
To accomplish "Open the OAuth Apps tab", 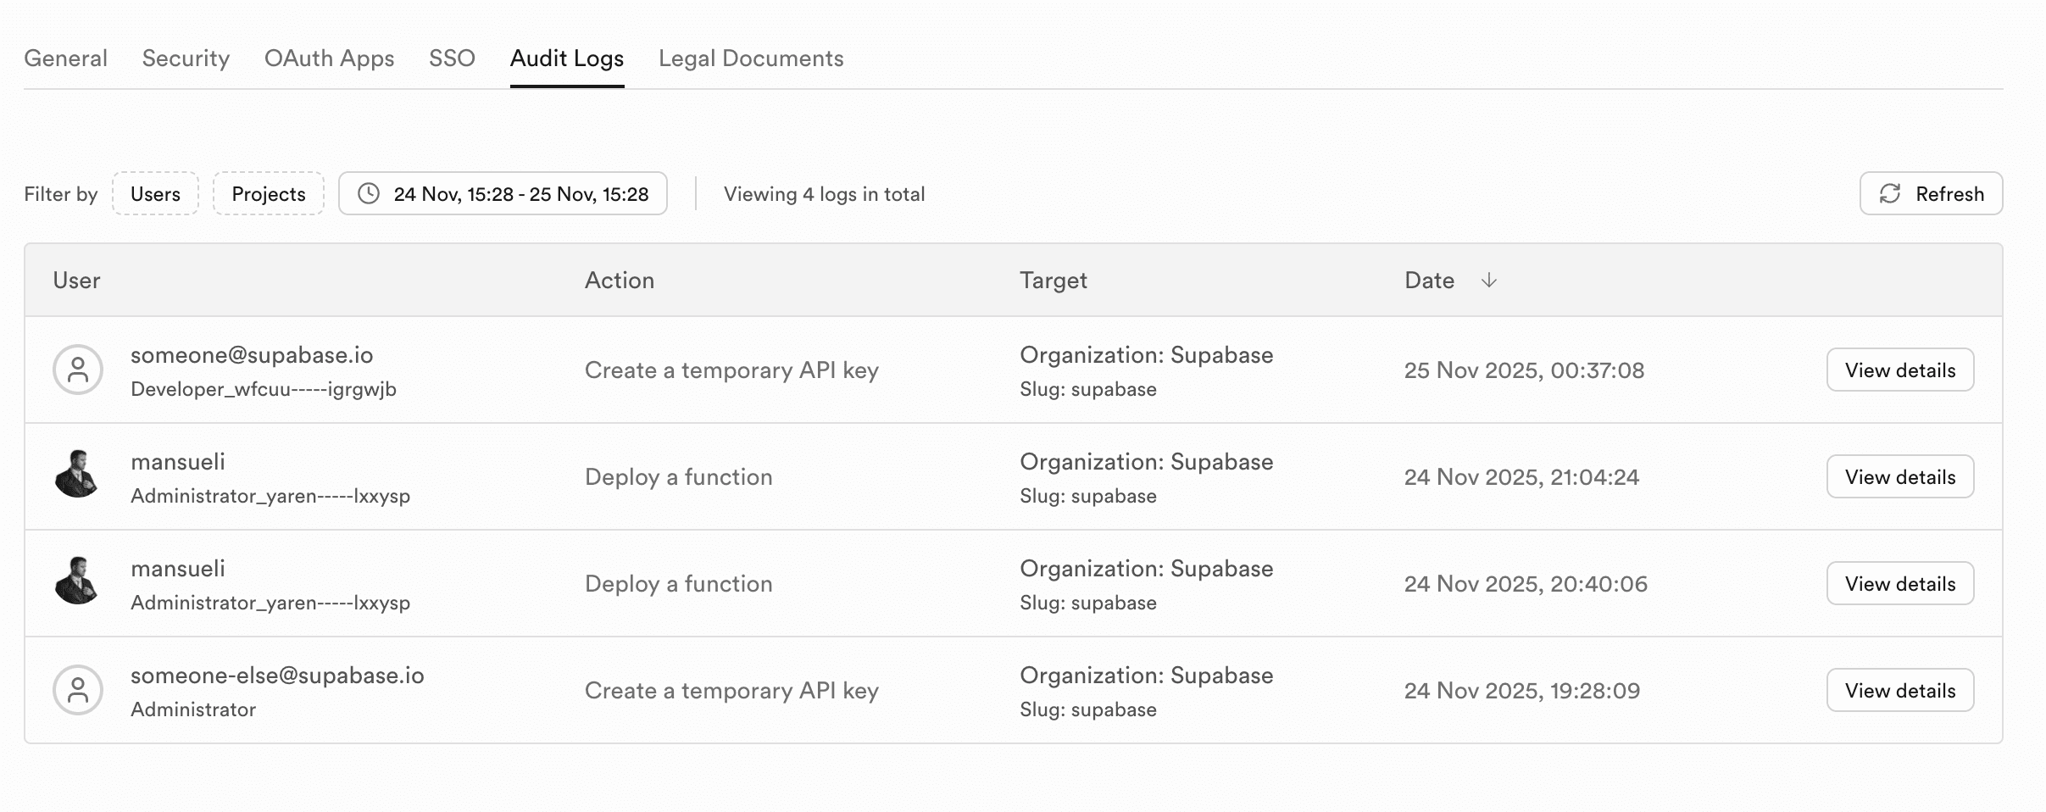I will click(x=330, y=58).
